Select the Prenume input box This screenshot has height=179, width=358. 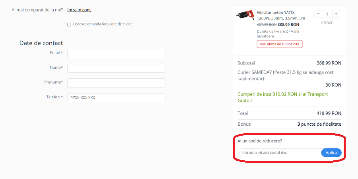[x=116, y=83]
